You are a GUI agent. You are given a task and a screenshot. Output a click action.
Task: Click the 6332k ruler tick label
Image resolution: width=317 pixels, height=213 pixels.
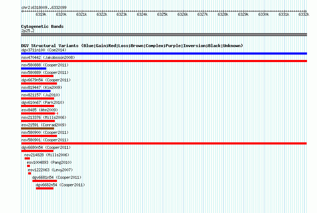coord(304,14)
